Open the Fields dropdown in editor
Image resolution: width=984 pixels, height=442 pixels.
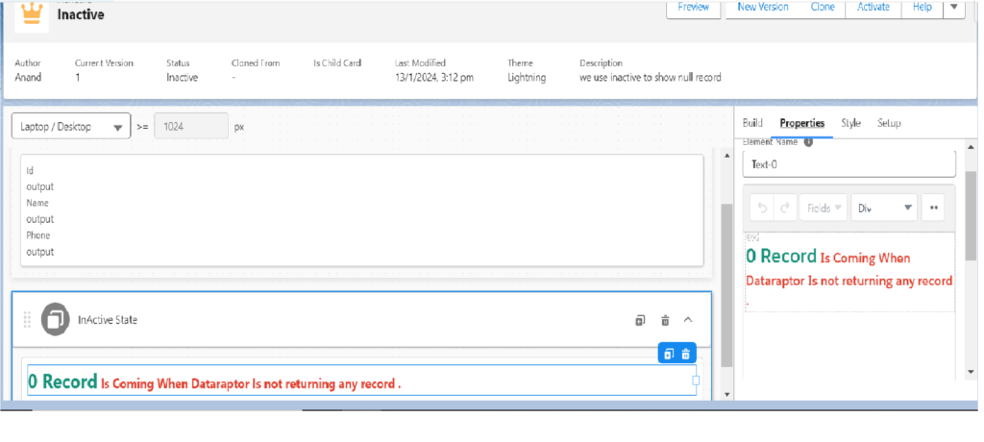click(x=824, y=208)
